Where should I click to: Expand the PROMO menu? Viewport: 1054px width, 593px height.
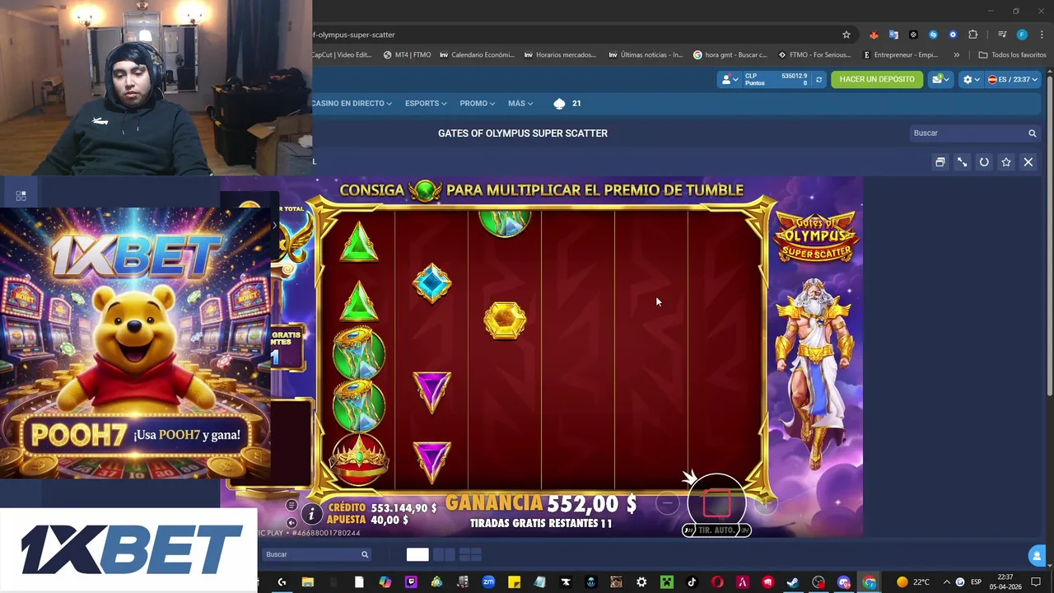[x=478, y=104]
